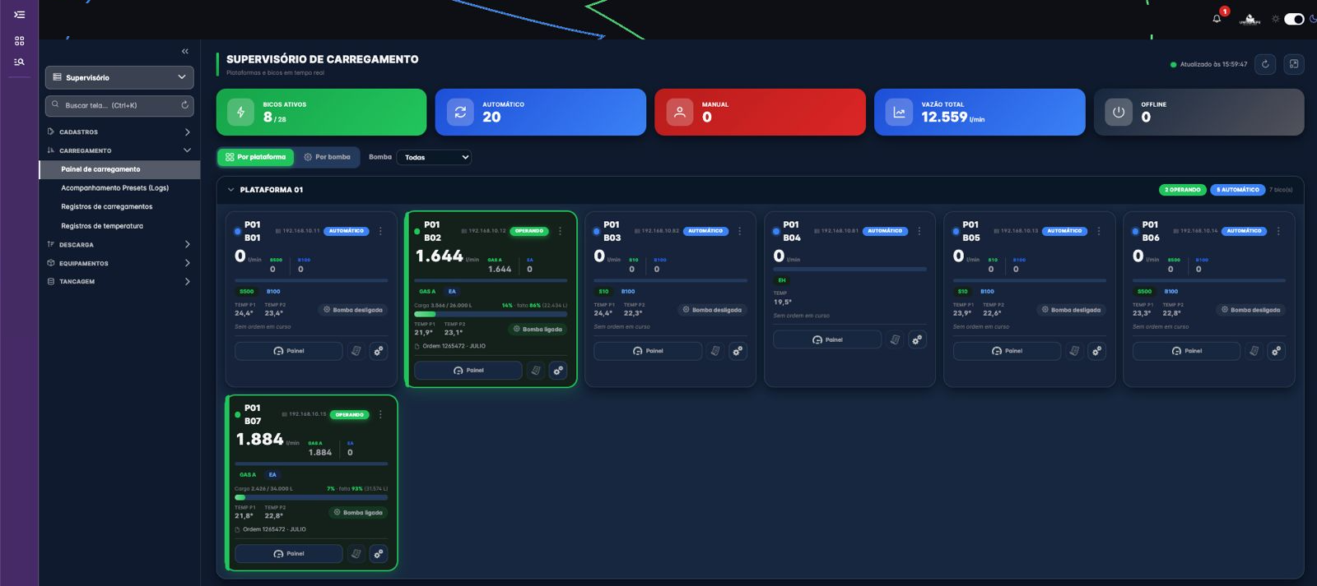
Task: Click the Automático 20 summary card
Action: click(541, 112)
